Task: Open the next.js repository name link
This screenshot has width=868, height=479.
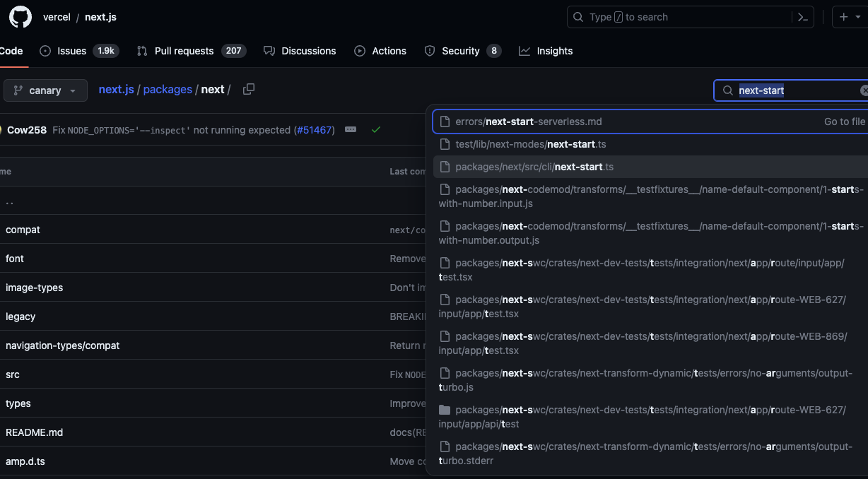Action: tap(100, 17)
